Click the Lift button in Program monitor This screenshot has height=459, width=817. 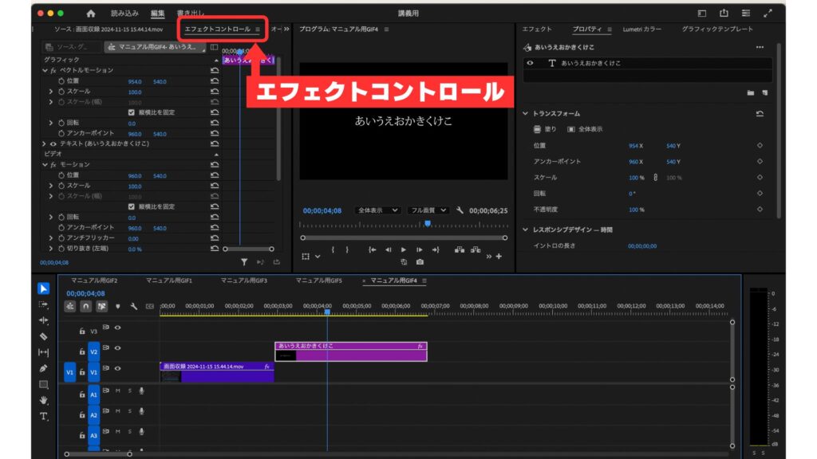click(459, 249)
